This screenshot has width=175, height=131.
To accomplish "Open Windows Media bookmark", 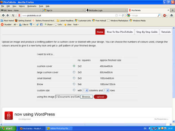I will 137,21.
